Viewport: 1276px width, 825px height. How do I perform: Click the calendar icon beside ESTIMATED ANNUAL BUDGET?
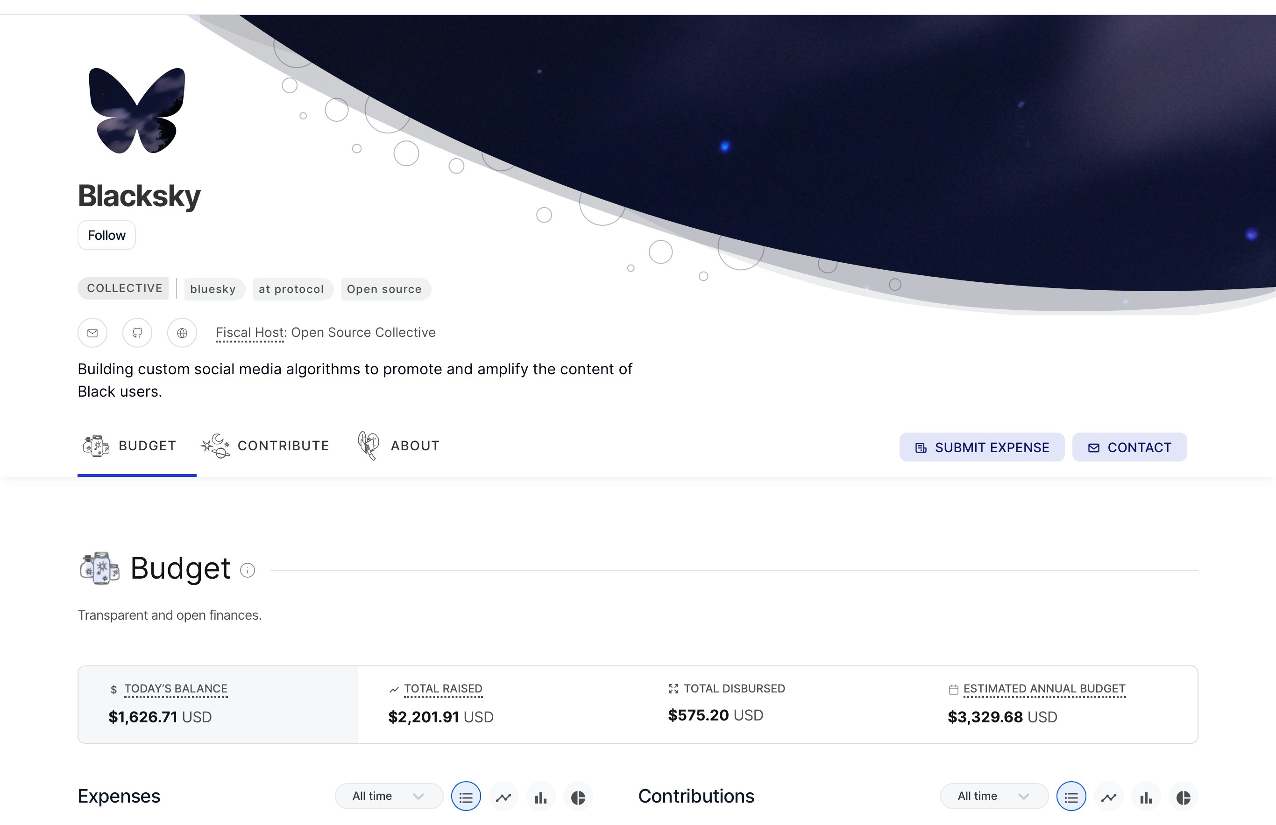953,690
